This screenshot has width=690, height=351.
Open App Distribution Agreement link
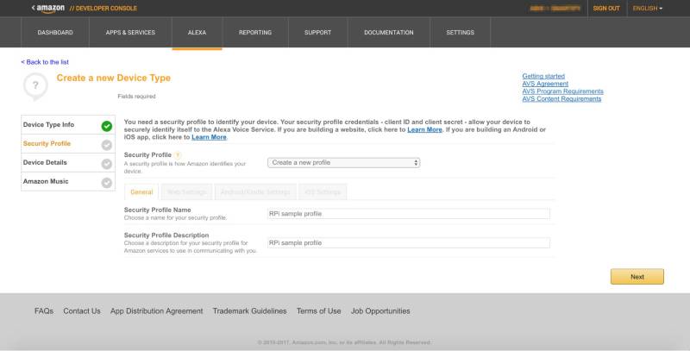pos(157,311)
